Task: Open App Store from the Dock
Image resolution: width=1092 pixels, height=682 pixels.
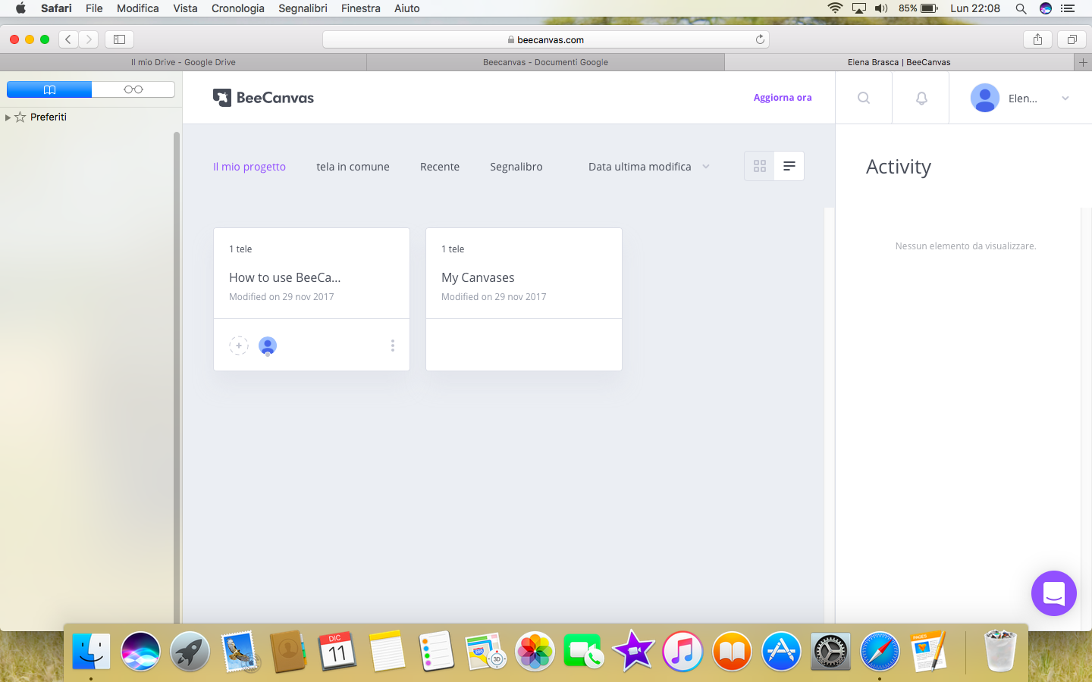Action: (x=781, y=651)
